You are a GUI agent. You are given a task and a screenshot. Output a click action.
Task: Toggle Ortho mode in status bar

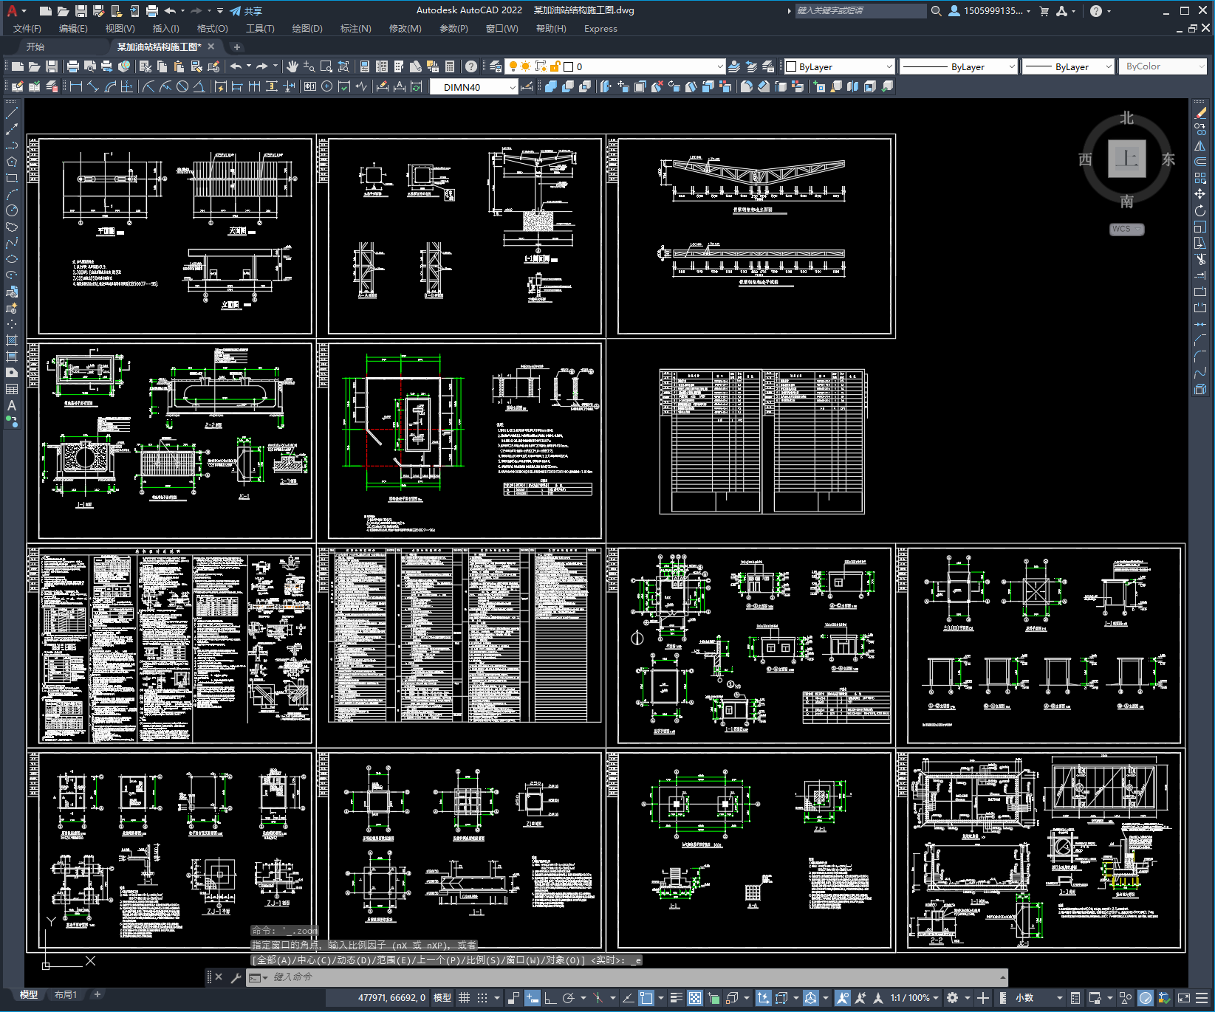click(x=550, y=998)
